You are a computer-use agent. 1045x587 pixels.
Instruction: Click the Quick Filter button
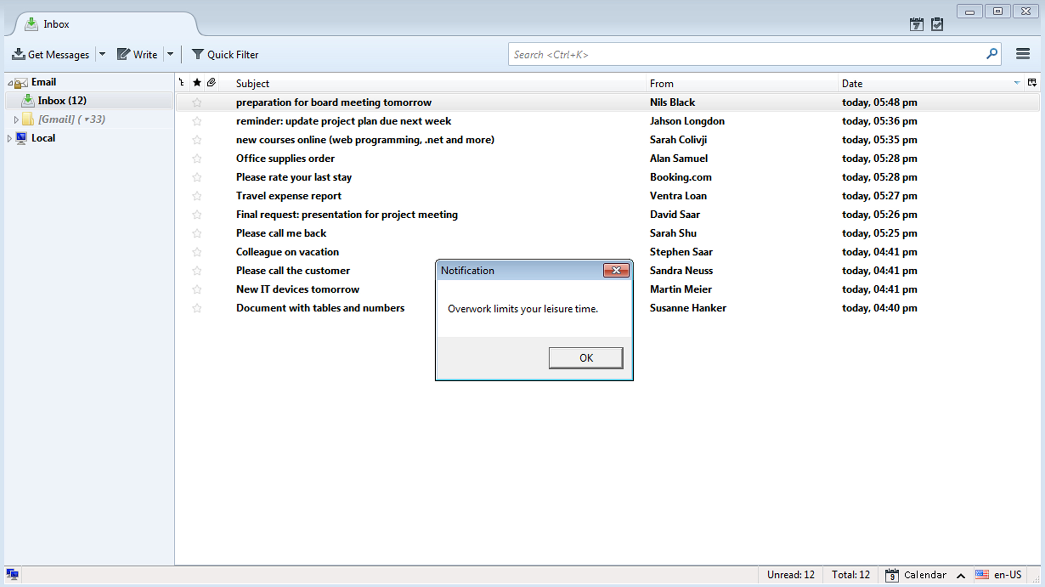(x=225, y=54)
